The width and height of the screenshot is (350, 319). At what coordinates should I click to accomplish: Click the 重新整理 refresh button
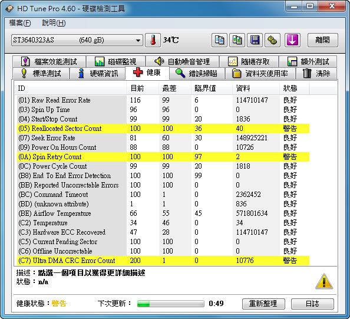coord(263,304)
